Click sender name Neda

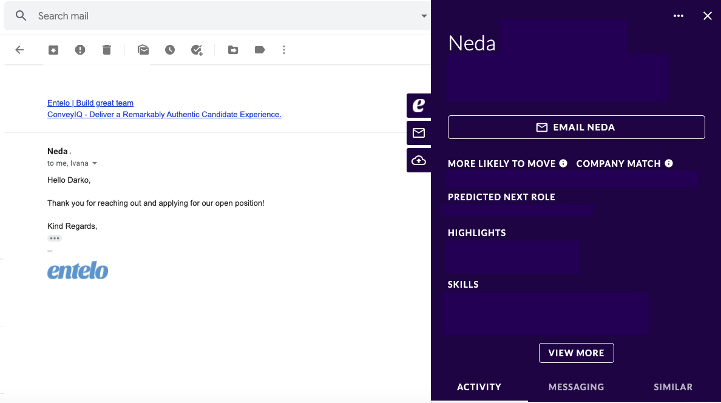coord(58,151)
